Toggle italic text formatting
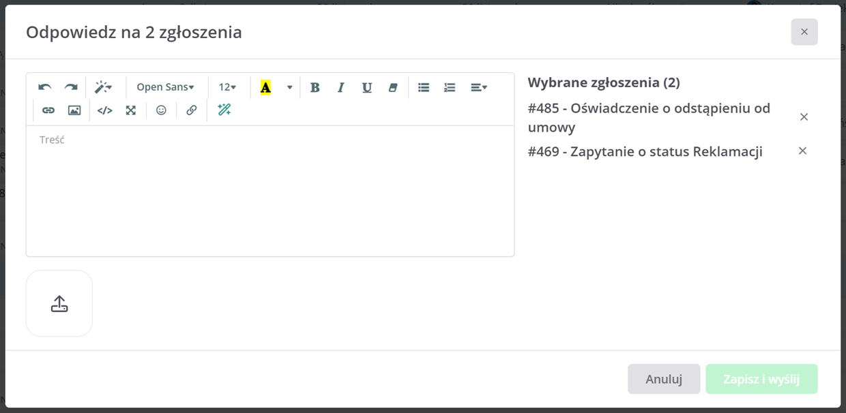Viewport: 846px width, 413px height. coord(340,87)
